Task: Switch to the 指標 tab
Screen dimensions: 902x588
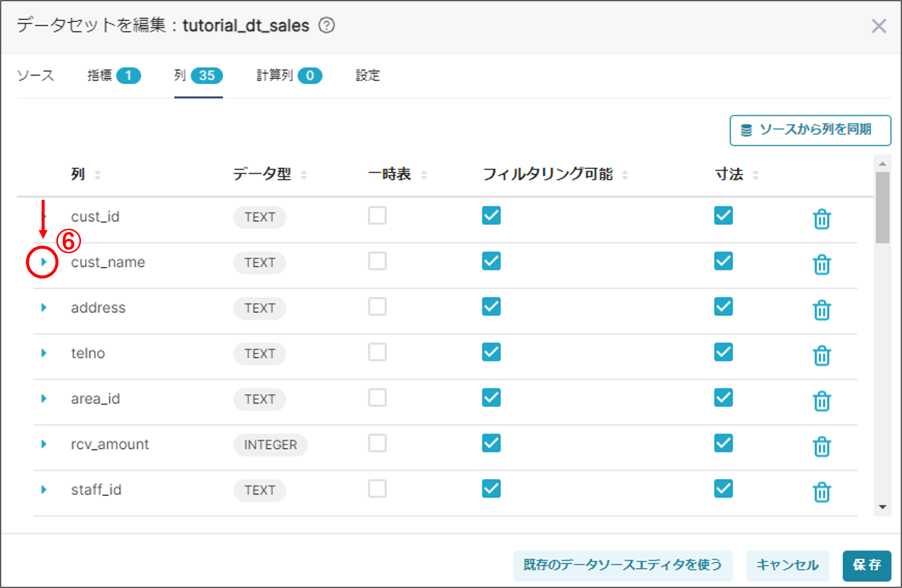Action: 114,76
